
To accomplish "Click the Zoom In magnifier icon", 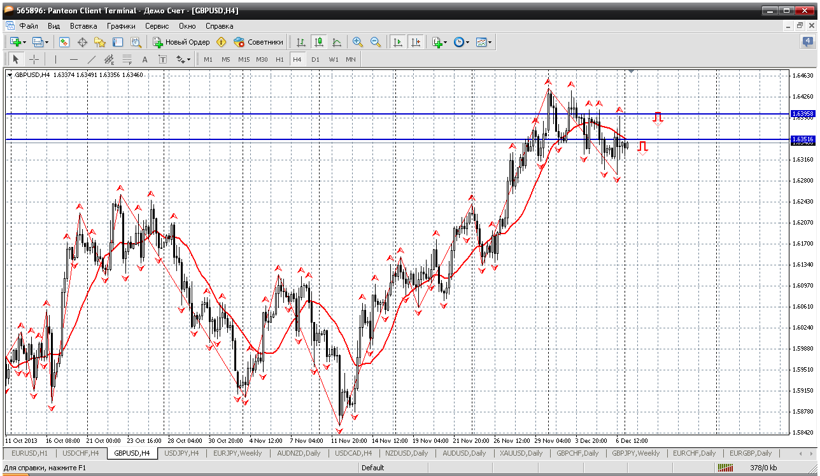I will [358, 42].
